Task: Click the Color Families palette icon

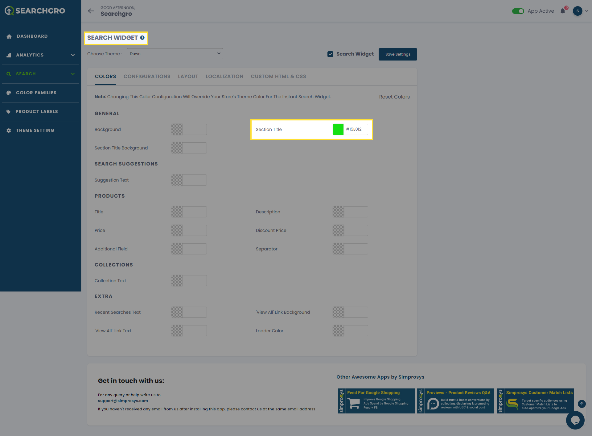Action: tap(9, 93)
